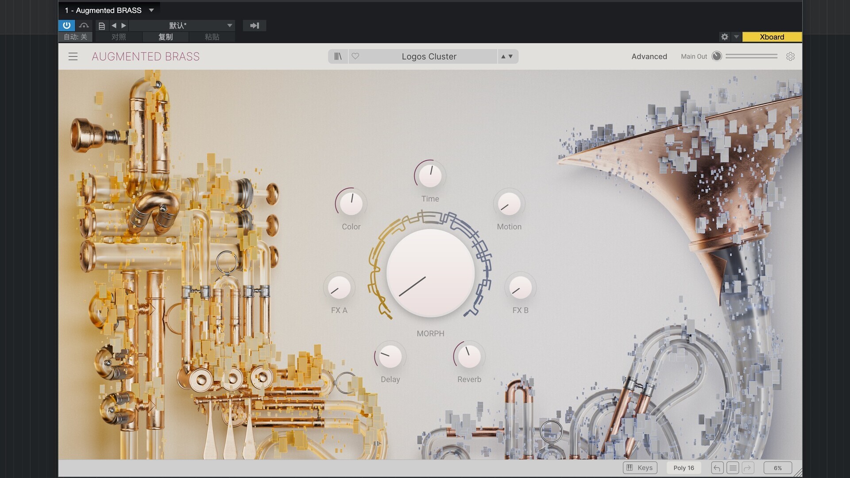Open the host preset file icon

pos(102,26)
